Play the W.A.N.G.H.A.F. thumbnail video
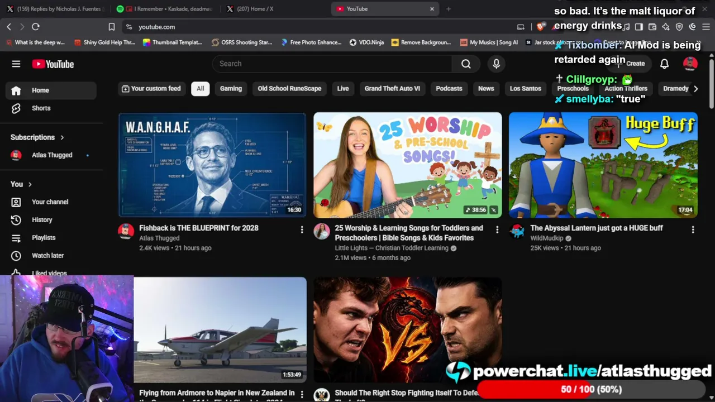Viewport: 715px width, 402px height. pyautogui.click(x=212, y=165)
